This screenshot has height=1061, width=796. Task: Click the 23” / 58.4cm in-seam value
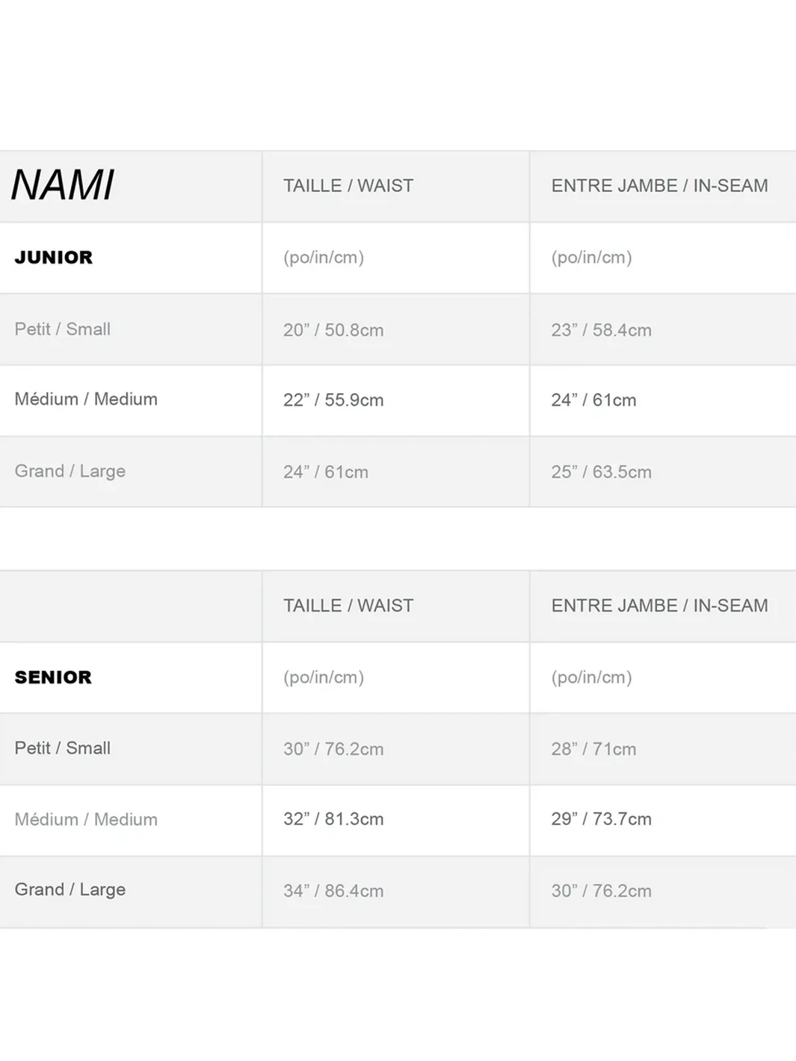601,330
